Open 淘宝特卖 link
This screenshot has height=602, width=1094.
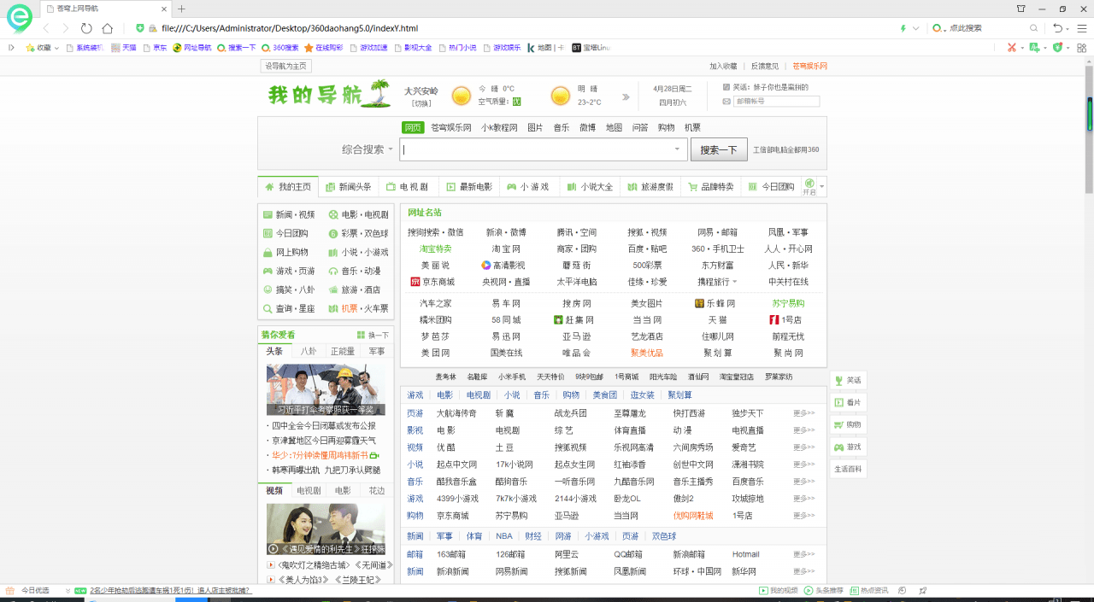pyautogui.click(x=435, y=249)
